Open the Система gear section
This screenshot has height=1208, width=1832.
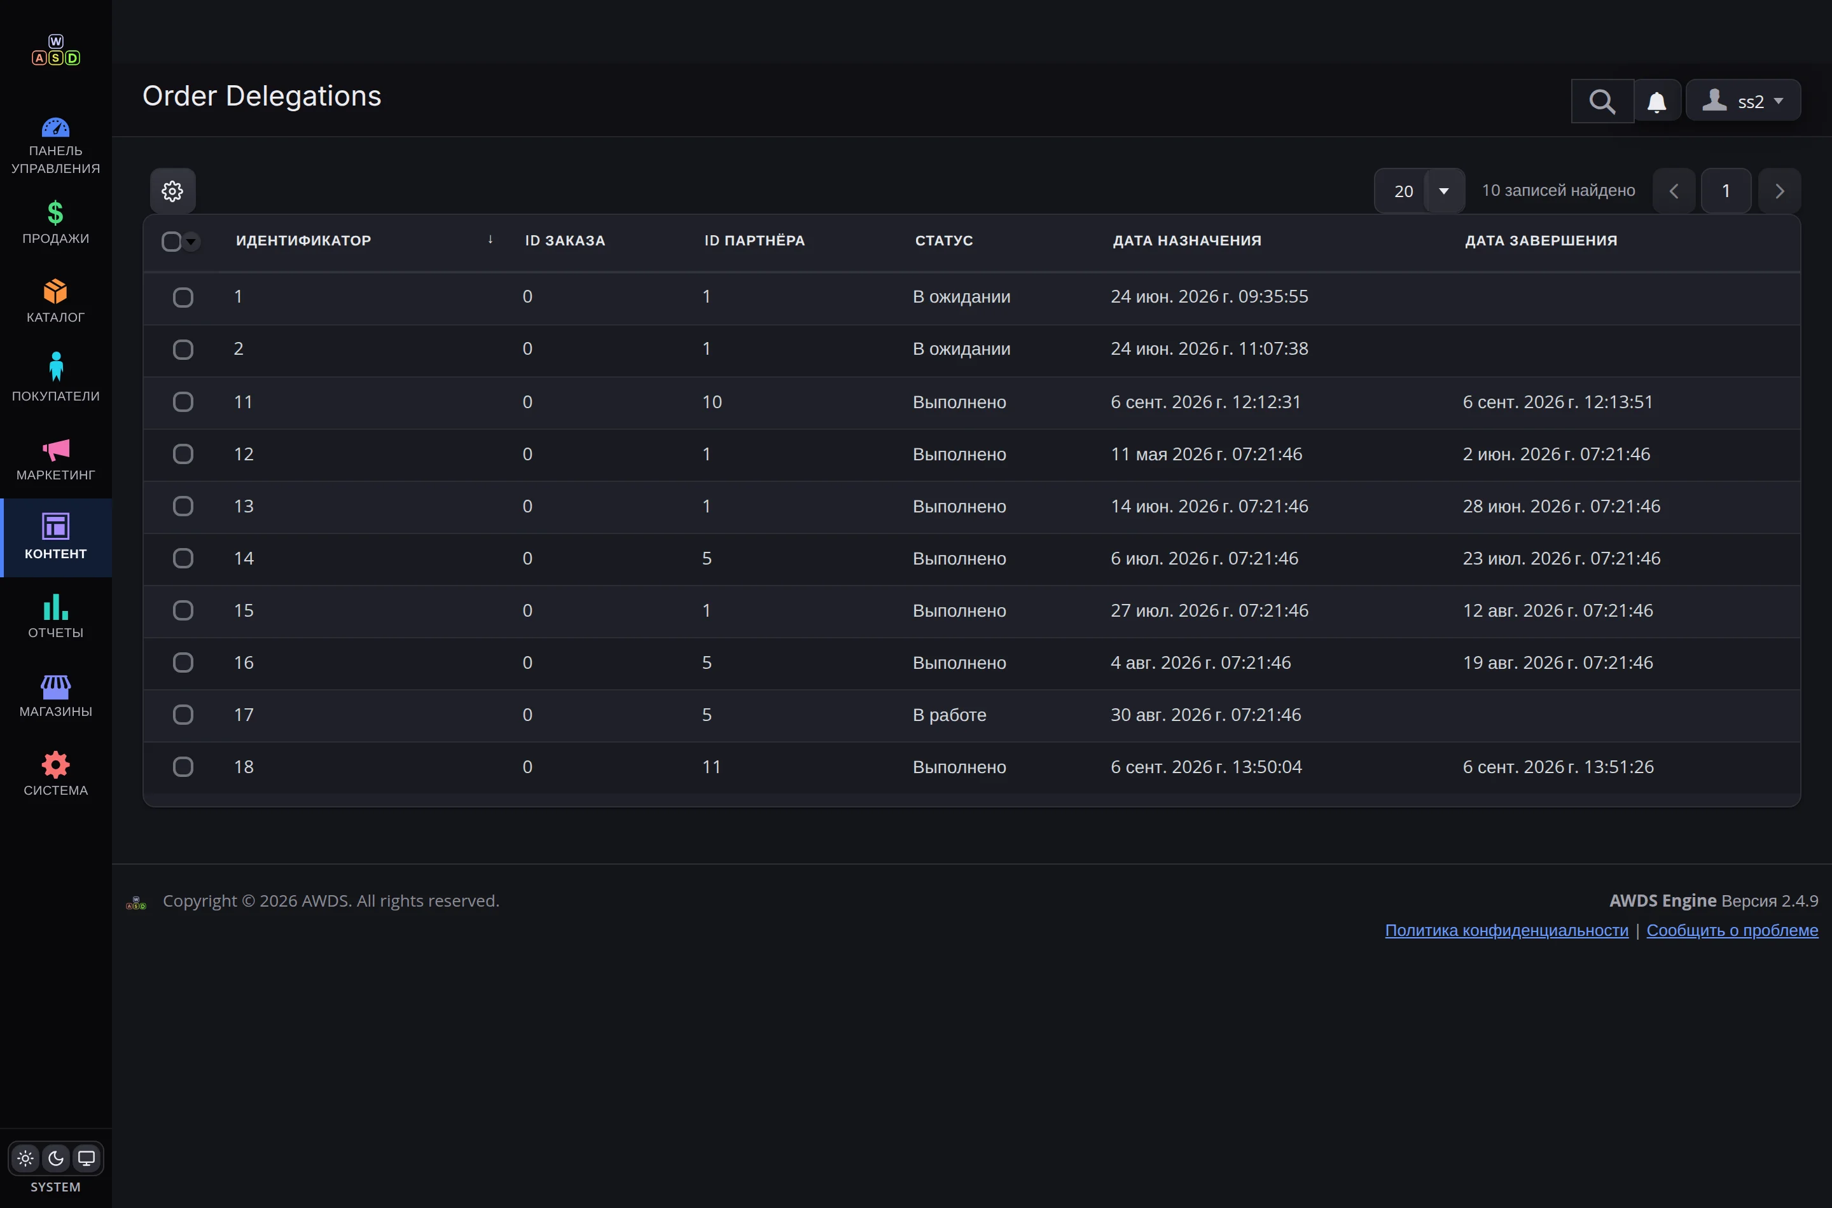pyautogui.click(x=55, y=774)
